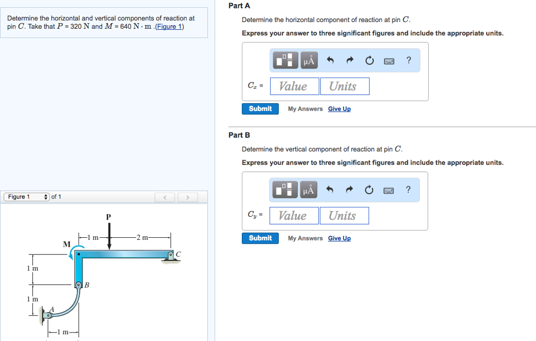This screenshot has width=536, height=341.
Task: Click the Value field for Cz in Part A
Action: 294,85
